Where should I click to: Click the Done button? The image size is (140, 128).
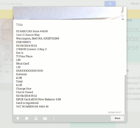(x=118, y=118)
